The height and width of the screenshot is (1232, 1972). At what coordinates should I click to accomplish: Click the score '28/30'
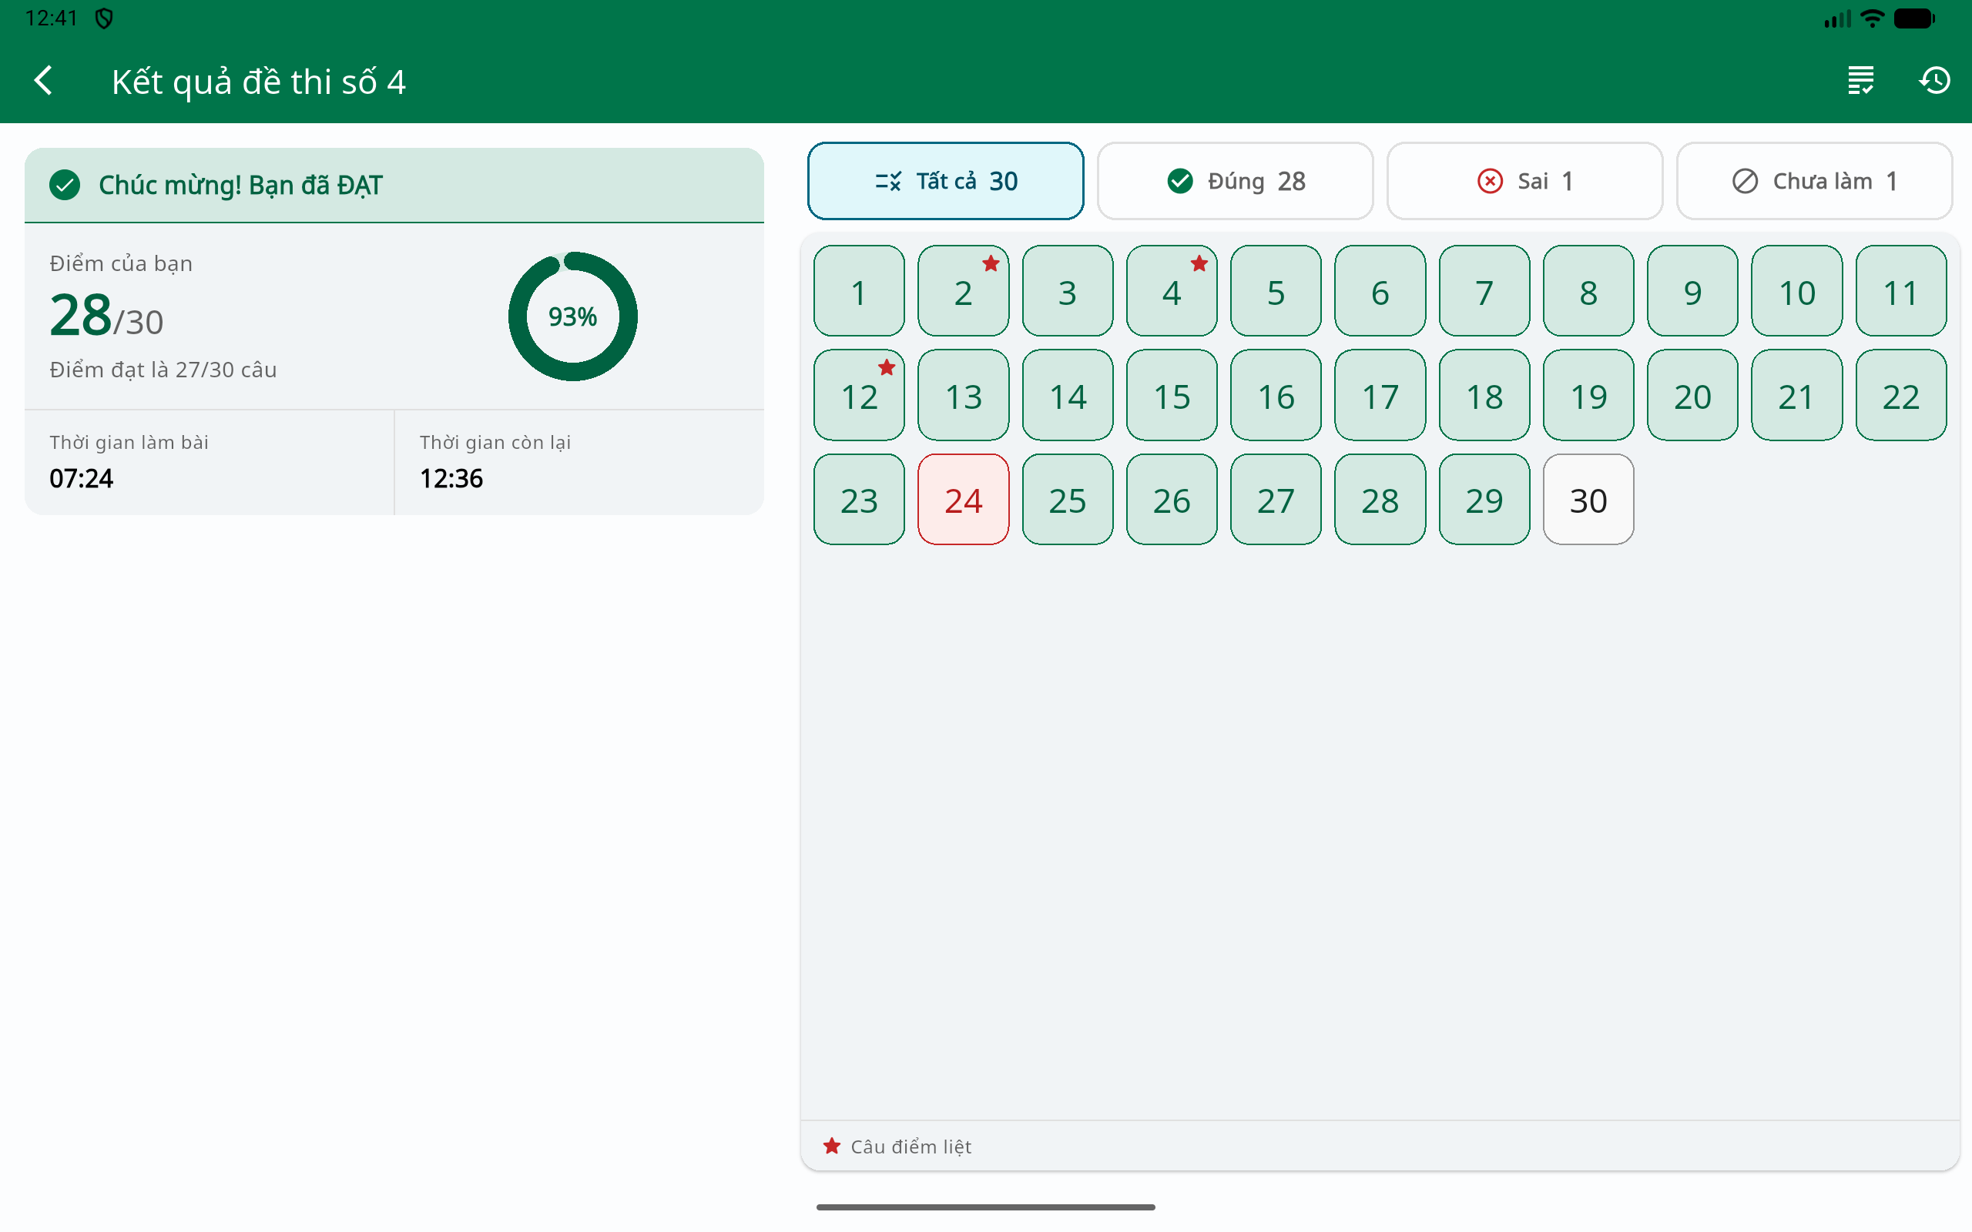(x=107, y=316)
